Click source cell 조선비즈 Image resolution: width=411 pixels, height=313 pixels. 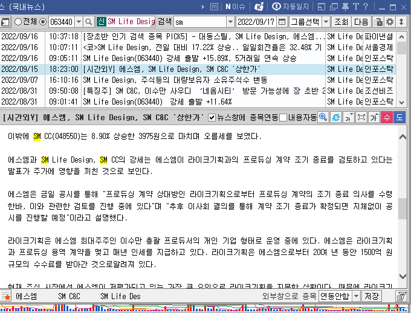click(379, 91)
